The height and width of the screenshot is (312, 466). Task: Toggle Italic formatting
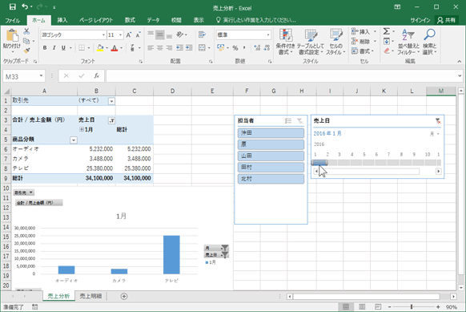pyautogui.click(x=54, y=47)
